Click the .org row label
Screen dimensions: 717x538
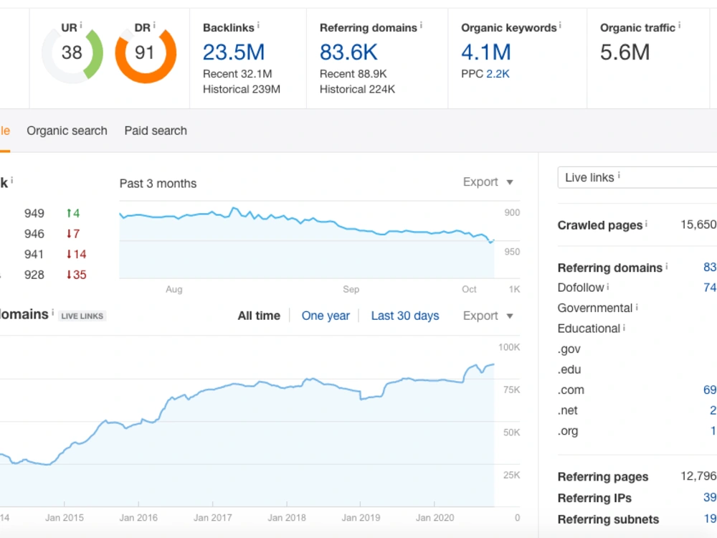tap(568, 431)
